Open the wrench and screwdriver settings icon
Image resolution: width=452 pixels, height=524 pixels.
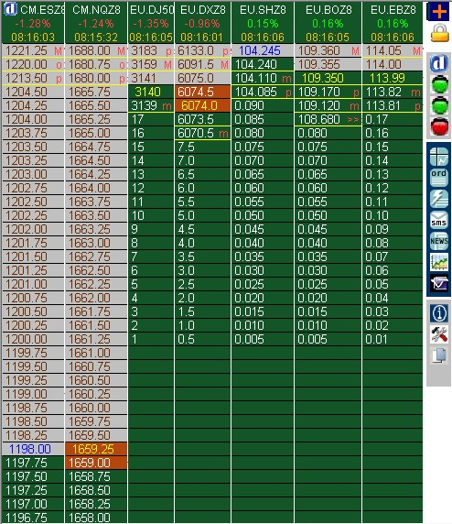[438, 333]
